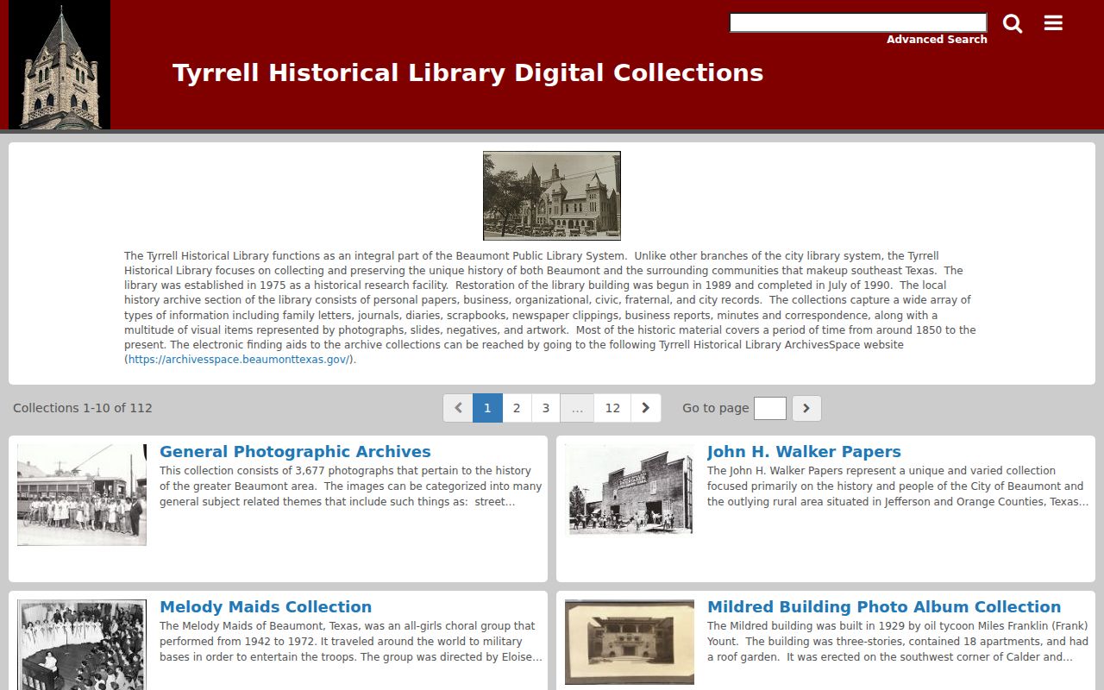The width and height of the screenshot is (1104, 690).
Task: Click the header search text box
Action: (x=858, y=22)
